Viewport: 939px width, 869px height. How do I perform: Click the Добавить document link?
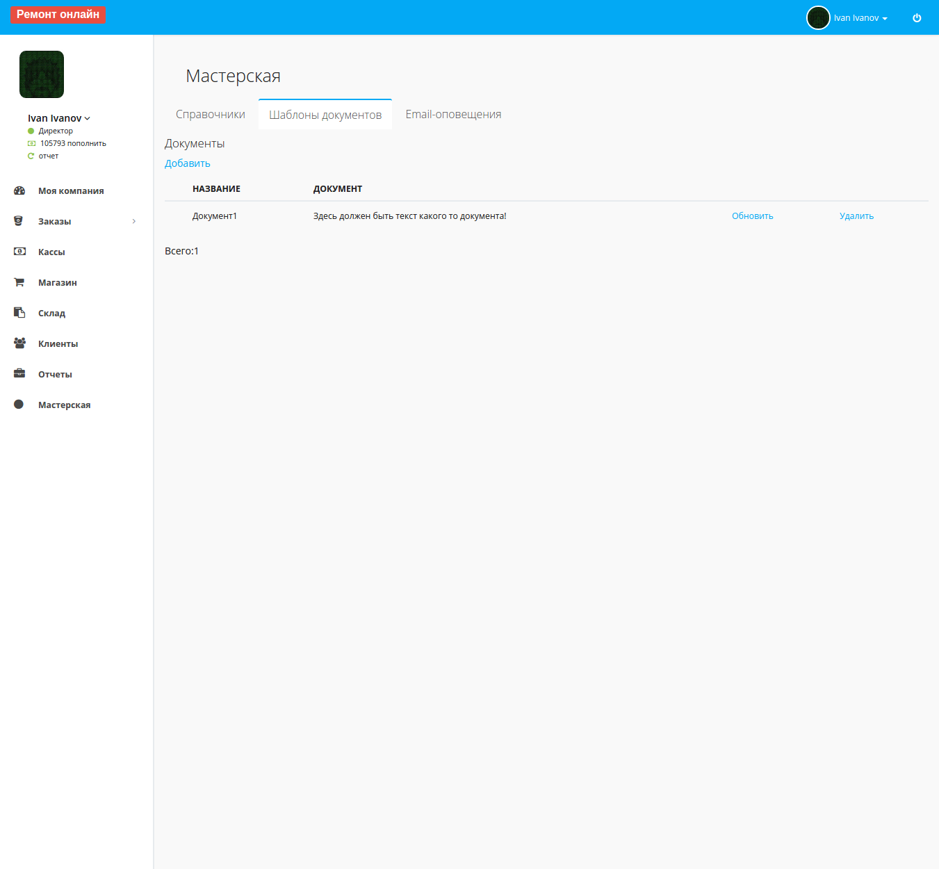(188, 163)
